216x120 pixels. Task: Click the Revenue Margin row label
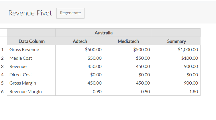click(x=25, y=92)
